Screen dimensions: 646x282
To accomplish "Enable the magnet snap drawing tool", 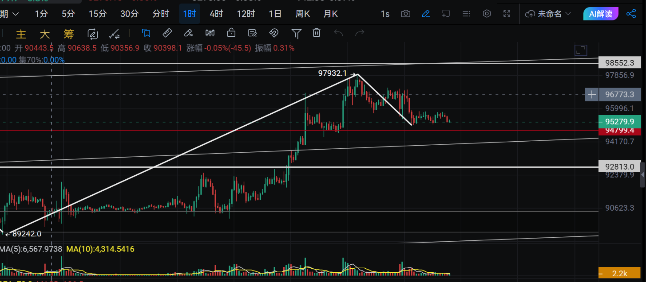I will (x=274, y=33).
